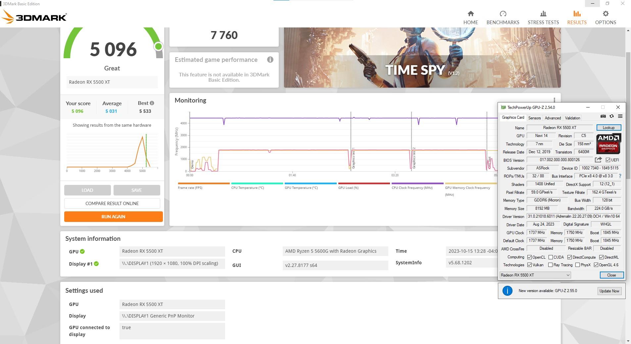Select Average score 5 031
The image size is (631, 344).
tap(111, 111)
